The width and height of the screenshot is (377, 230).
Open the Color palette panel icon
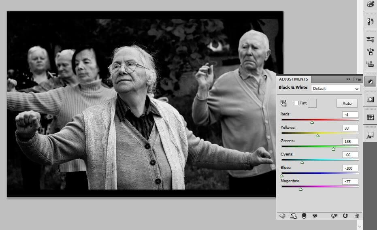[370, 4]
